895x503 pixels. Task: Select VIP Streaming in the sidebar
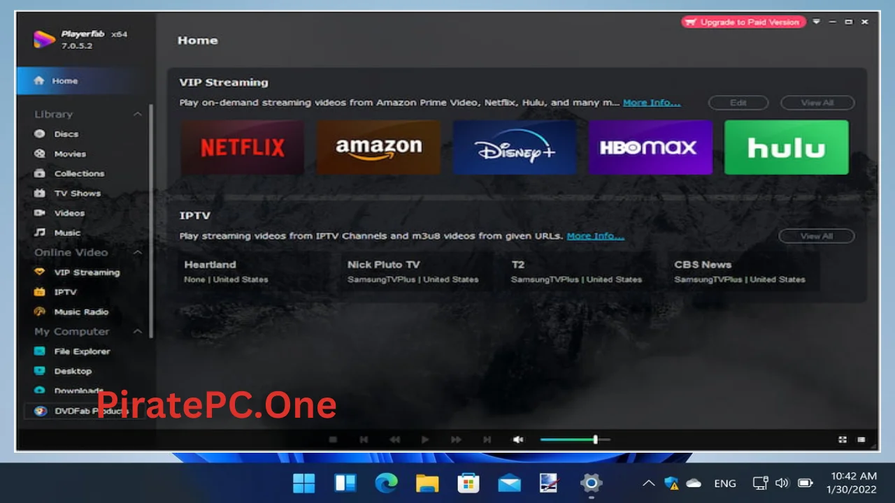(x=87, y=272)
